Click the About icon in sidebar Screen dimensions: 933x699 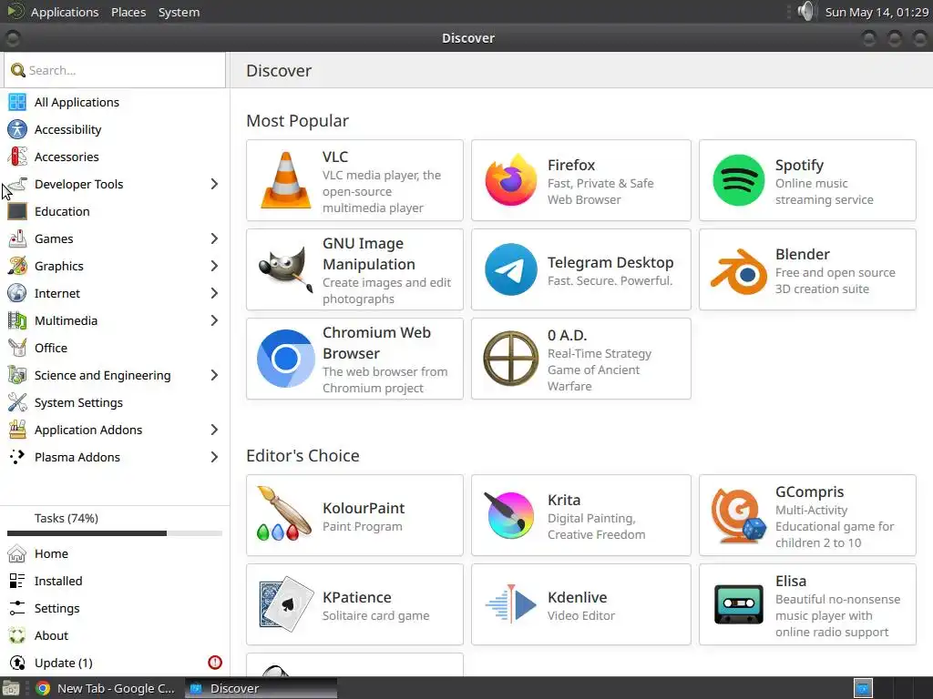coord(17,635)
